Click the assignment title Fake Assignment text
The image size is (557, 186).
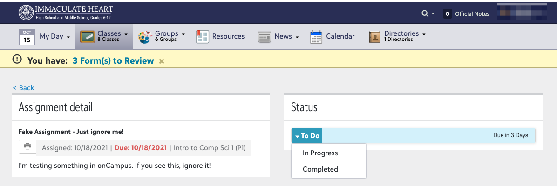(x=71, y=132)
